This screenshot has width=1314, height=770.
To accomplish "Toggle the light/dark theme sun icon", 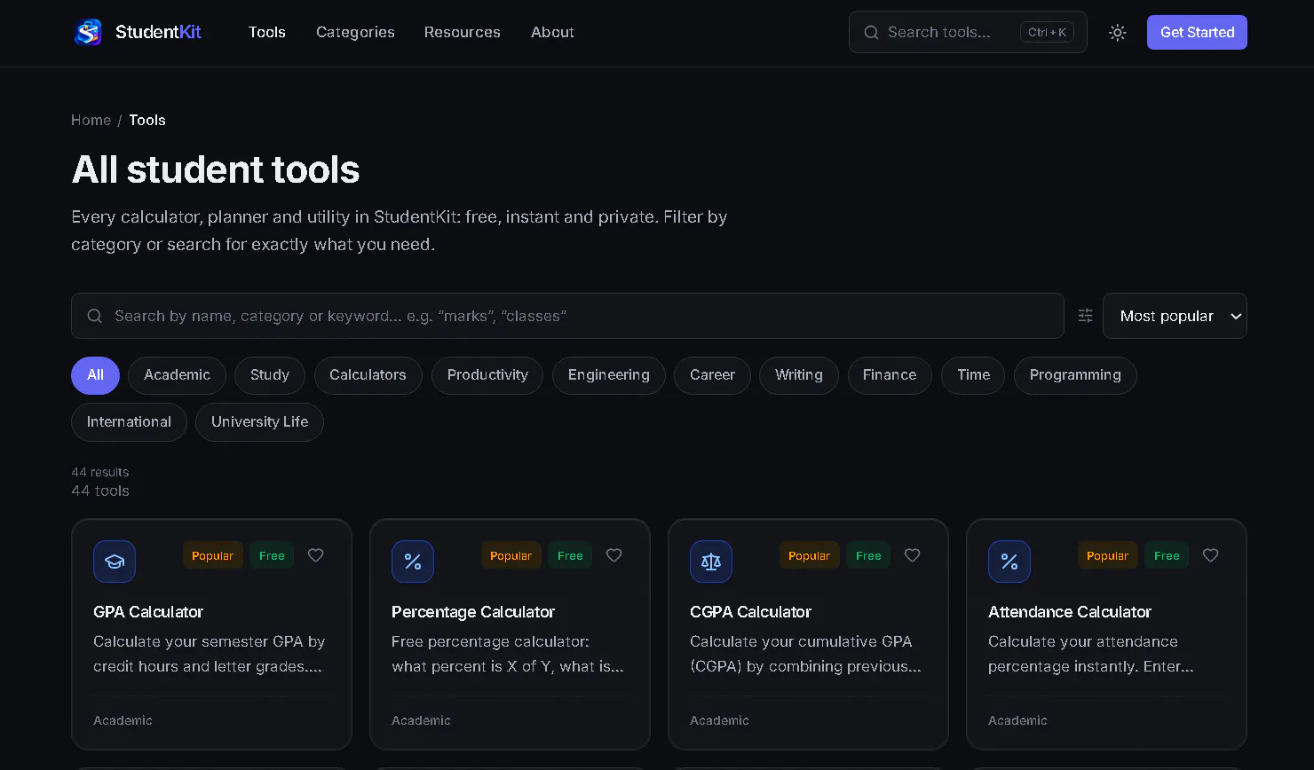I will tap(1118, 33).
